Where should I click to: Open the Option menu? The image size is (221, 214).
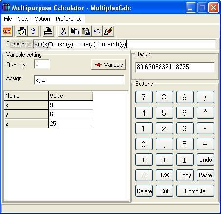tap(42, 19)
